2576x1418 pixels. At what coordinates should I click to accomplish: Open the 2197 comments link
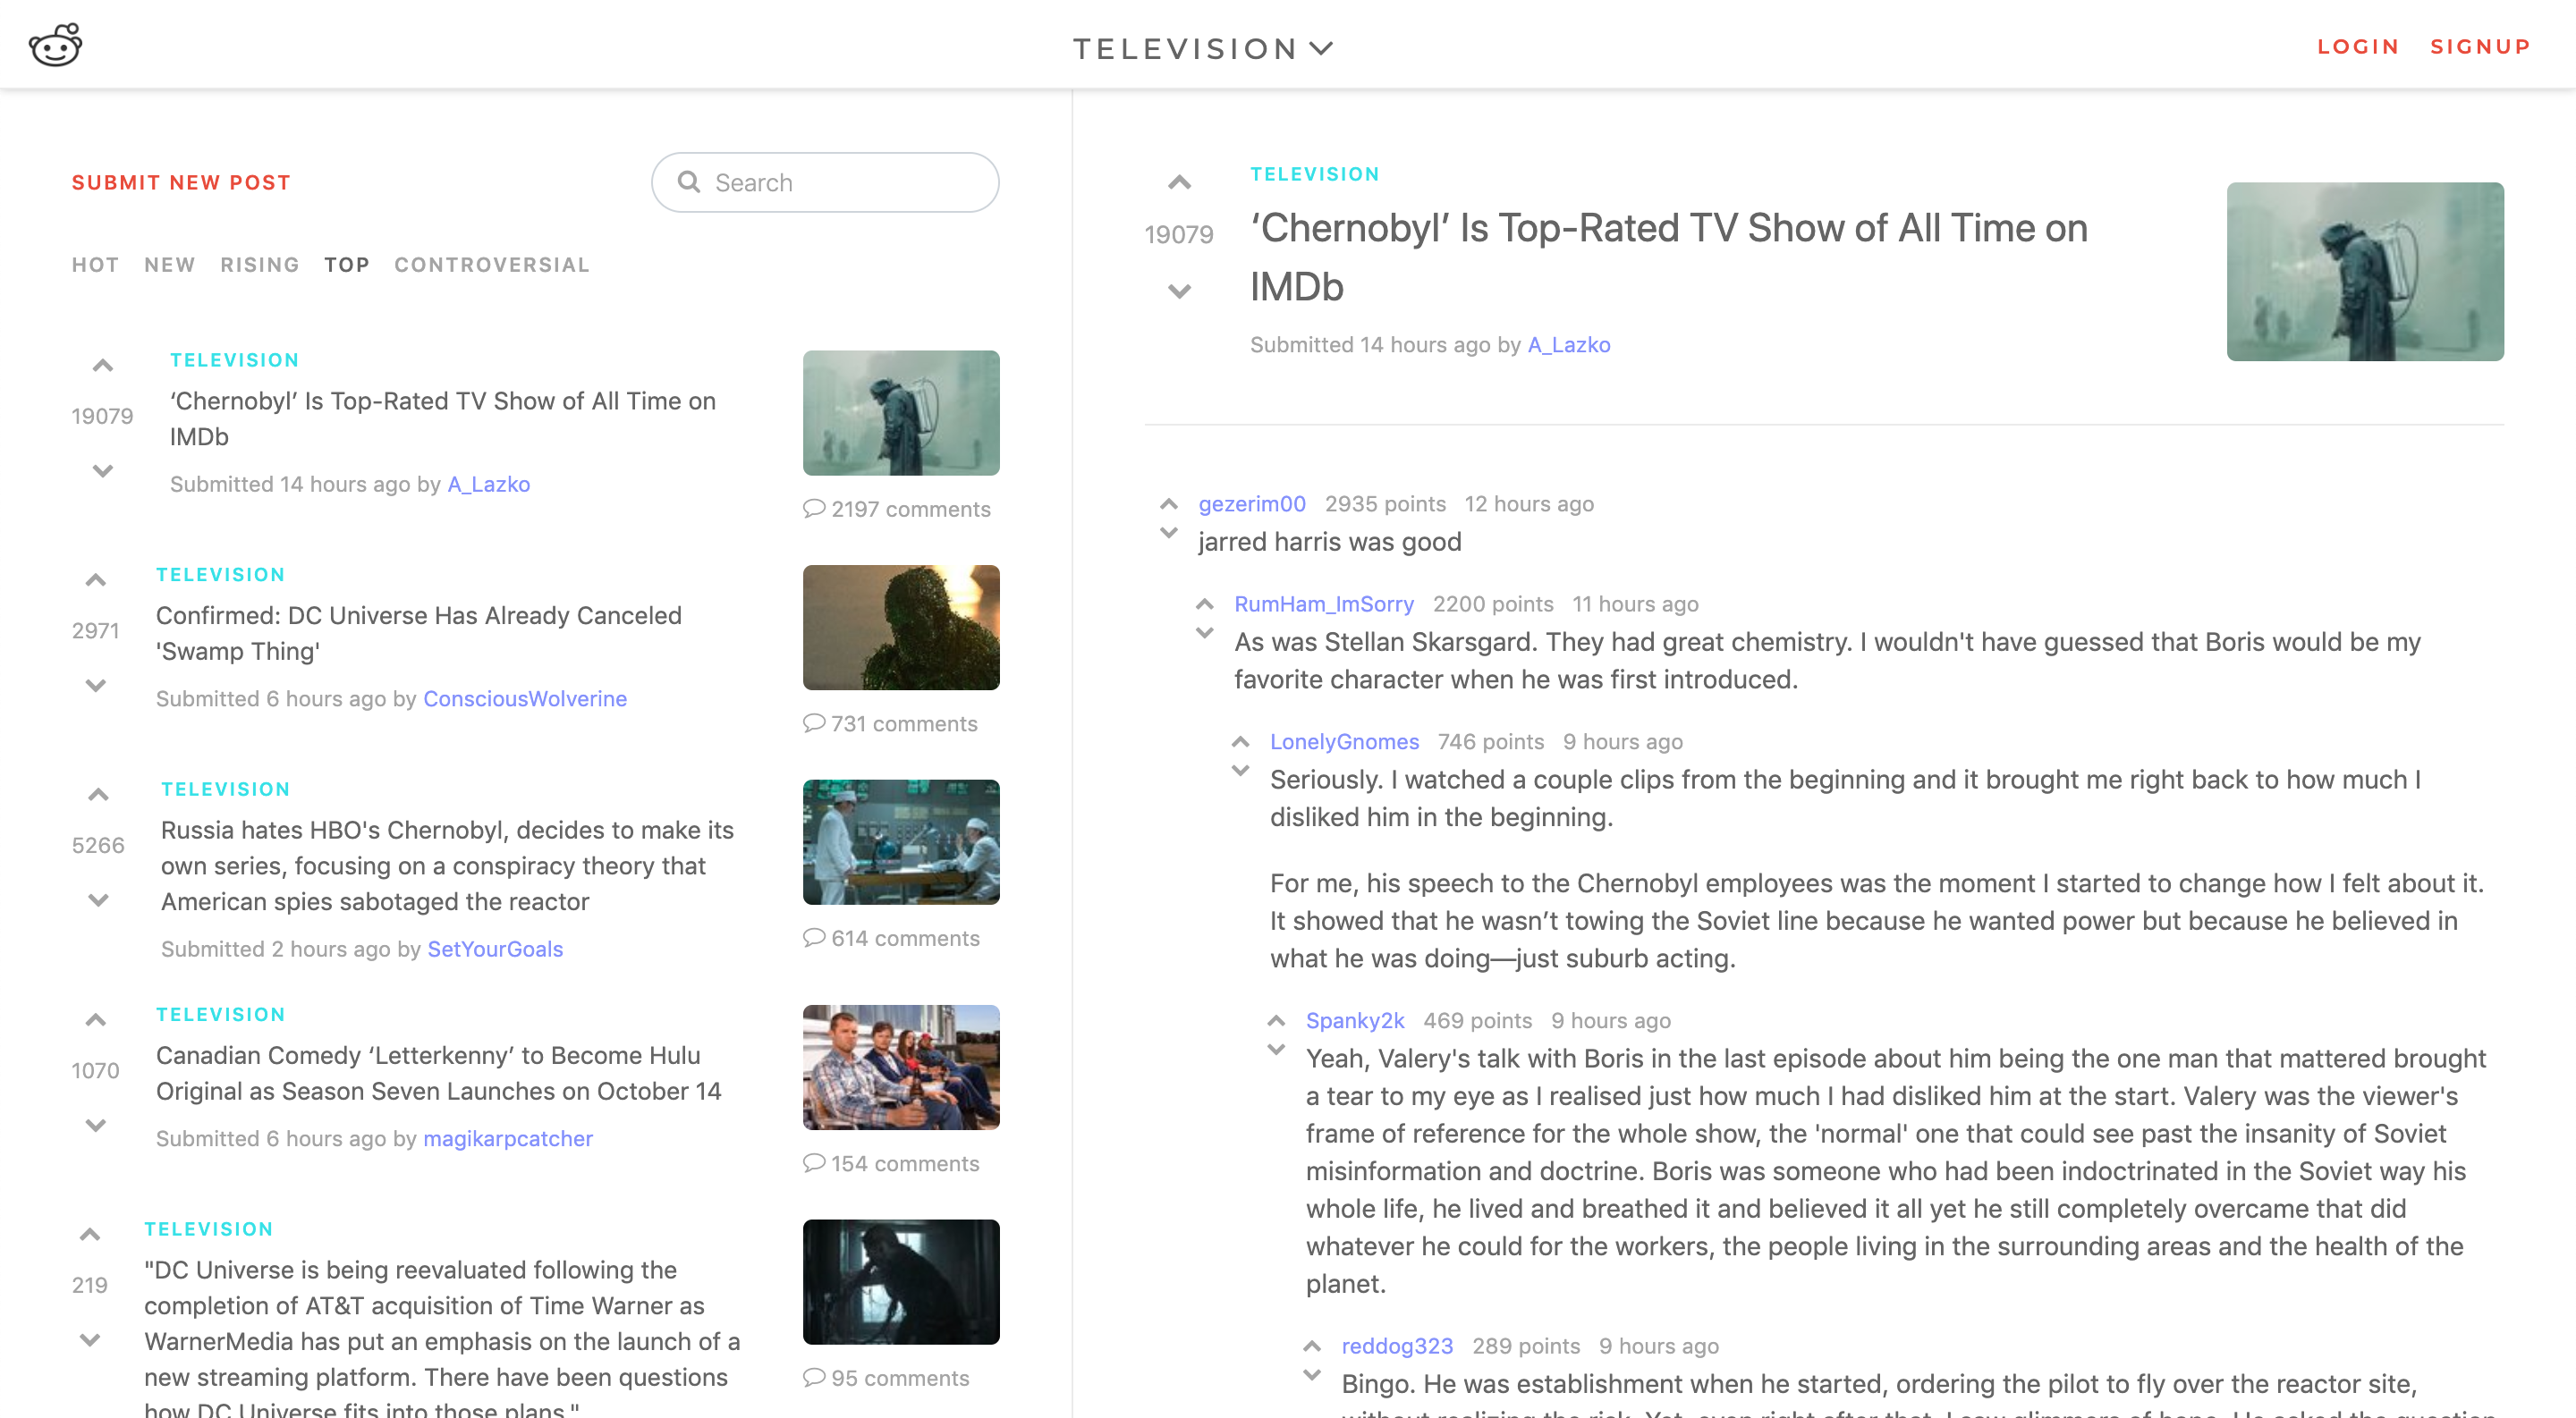[897, 509]
